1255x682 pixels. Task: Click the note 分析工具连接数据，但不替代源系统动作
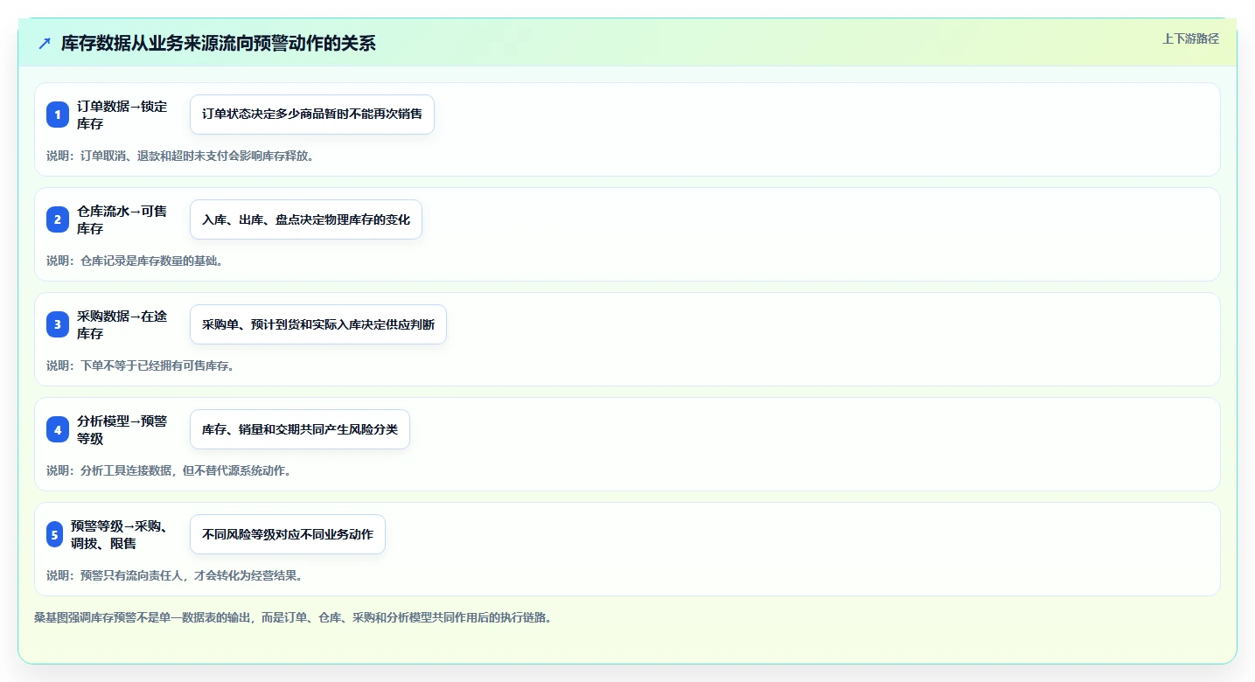tap(169, 470)
